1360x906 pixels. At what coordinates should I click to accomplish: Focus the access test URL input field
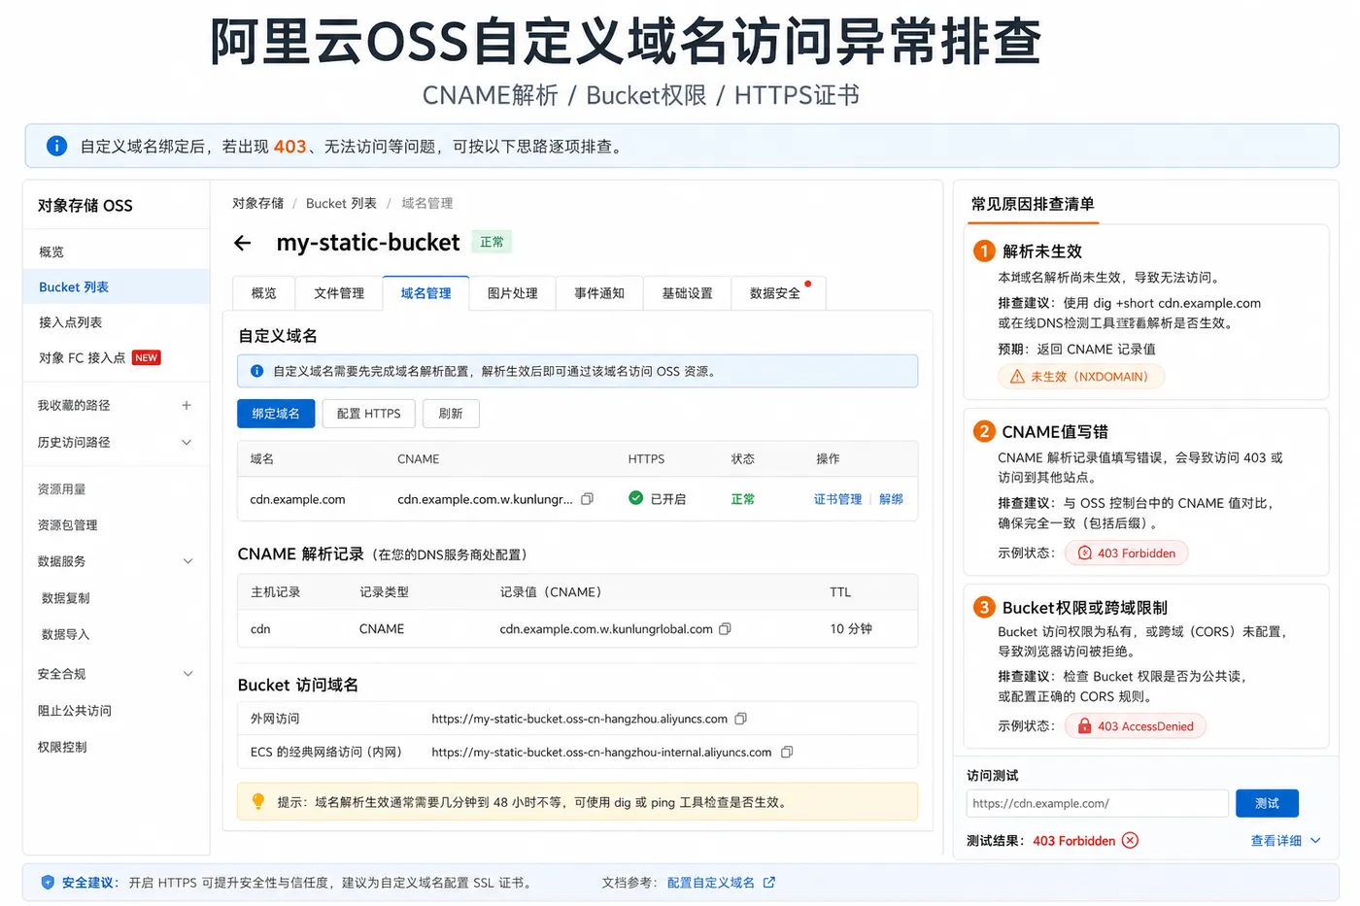pyautogui.click(x=1097, y=803)
